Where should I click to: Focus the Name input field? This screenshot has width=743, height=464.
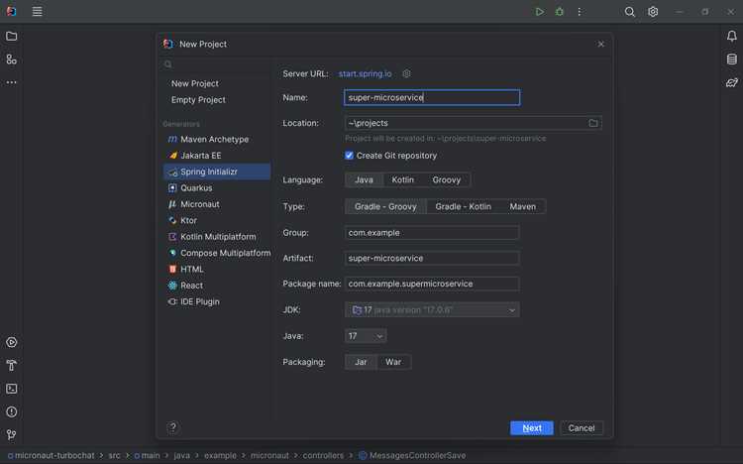click(432, 97)
